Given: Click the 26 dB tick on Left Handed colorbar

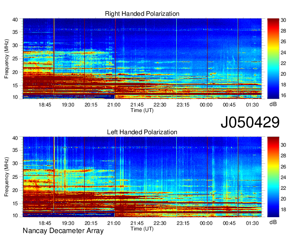Looking at the screenshot, I should point(283,167).
